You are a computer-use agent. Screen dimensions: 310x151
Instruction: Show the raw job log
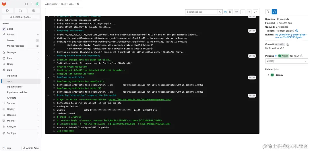click(230, 12)
